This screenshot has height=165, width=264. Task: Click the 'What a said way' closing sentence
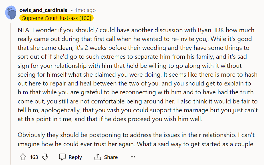point(196,144)
